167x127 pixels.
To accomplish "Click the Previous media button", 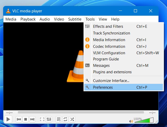I will (x=19, y=119).
